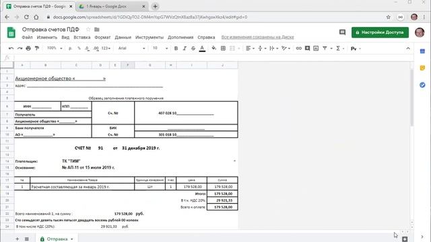Open the fill color bucket
431x242 pixels.
tap(214, 48)
